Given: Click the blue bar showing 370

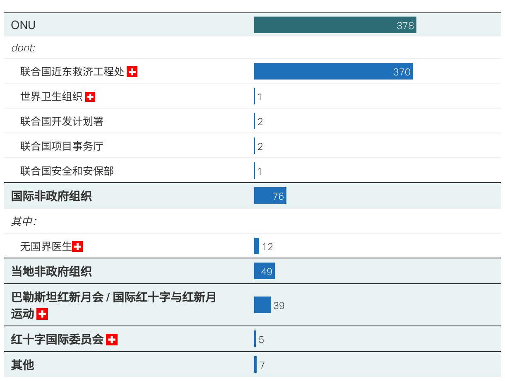Looking at the screenshot, I should pos(333,72).
